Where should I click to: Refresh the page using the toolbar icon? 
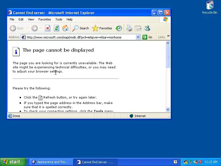(x=56, y=28)
